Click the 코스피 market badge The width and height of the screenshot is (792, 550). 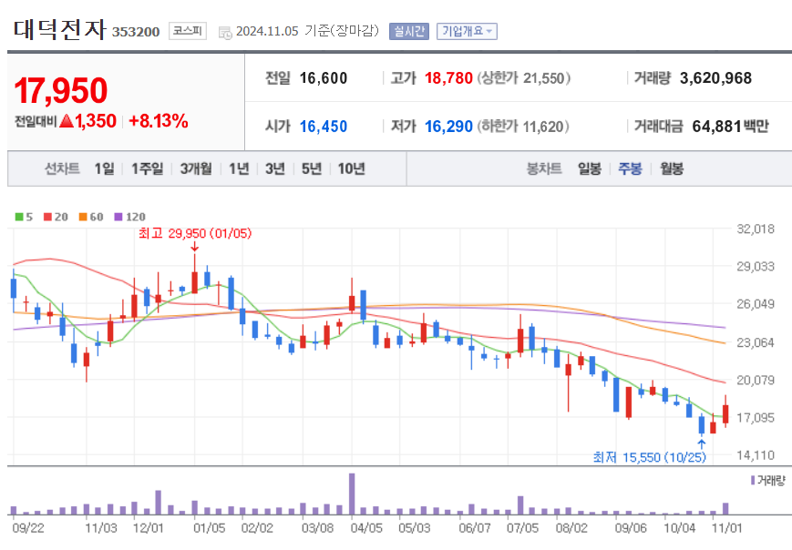(x=188, y=31)
